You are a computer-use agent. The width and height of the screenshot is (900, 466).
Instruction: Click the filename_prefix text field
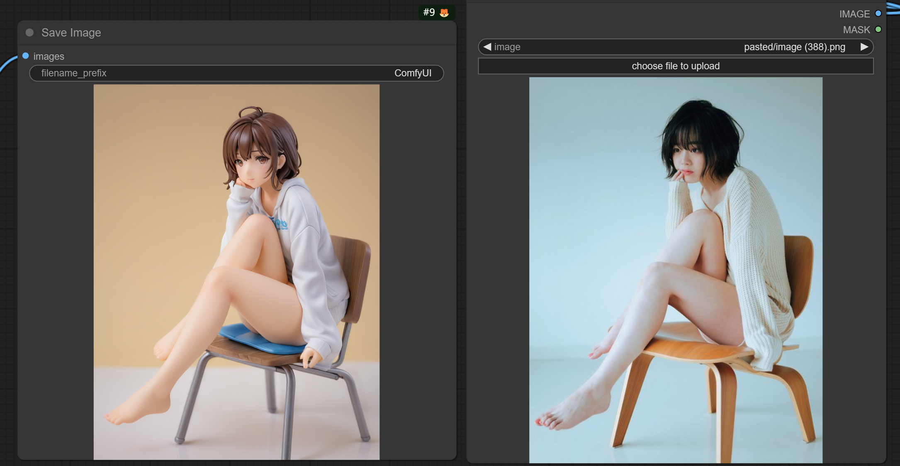(x=236, y=73)
